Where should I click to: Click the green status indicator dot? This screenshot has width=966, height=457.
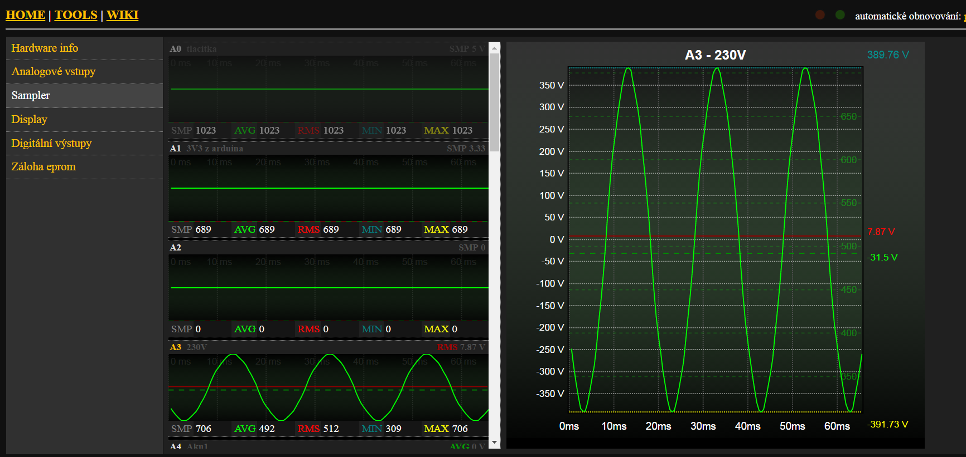point(840,15)
